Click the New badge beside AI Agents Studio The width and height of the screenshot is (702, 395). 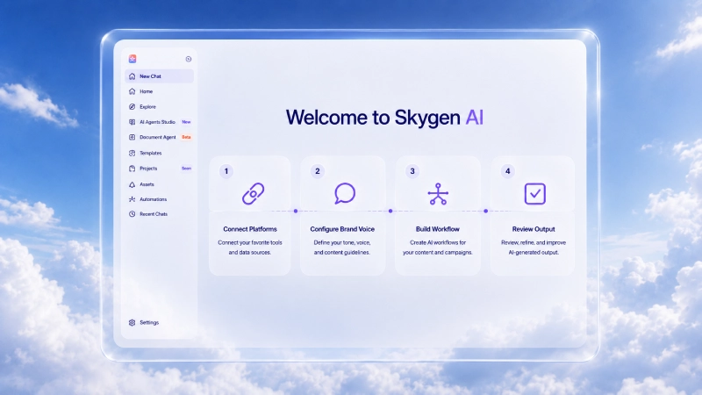(x=186, y=122)
